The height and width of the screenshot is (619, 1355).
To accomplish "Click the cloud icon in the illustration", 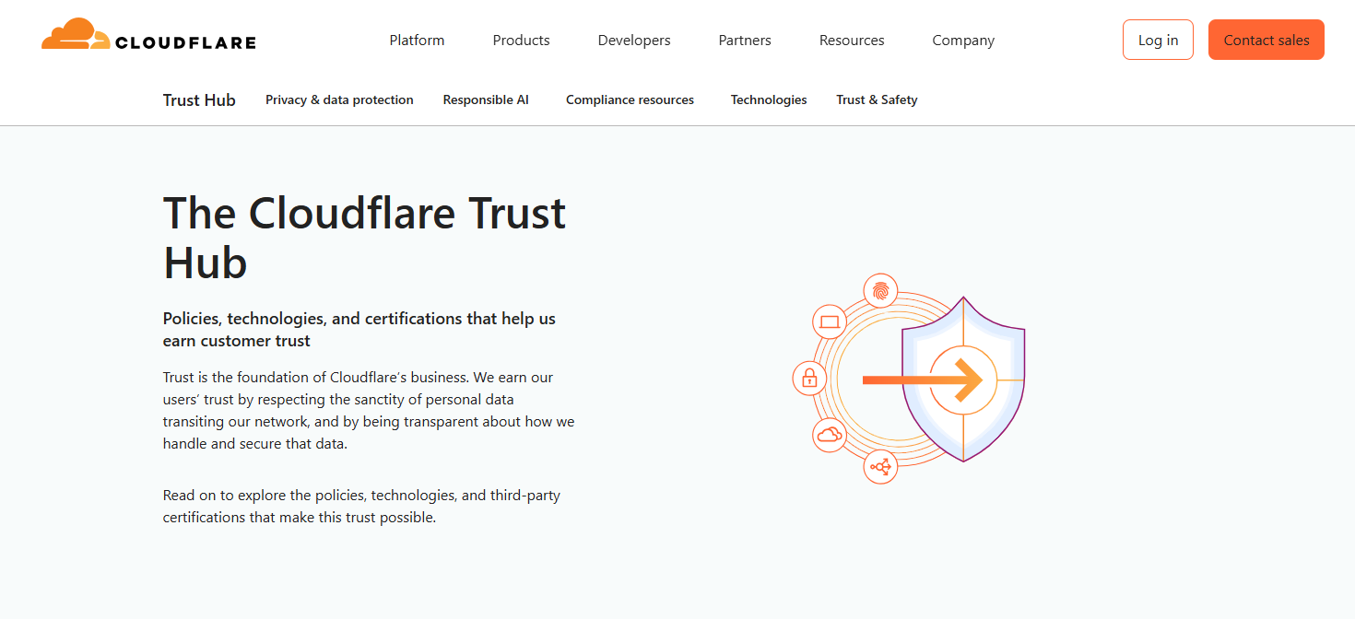I will (830, 435).
